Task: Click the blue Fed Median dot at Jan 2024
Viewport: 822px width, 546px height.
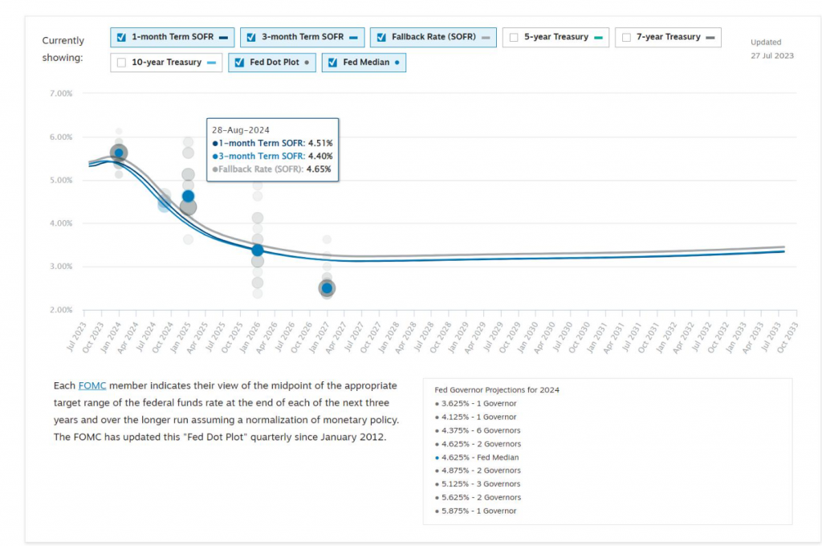Action: 119,153
